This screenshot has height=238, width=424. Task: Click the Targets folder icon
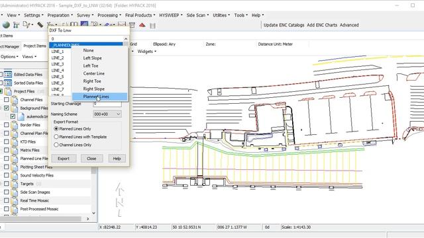(14, 184)
